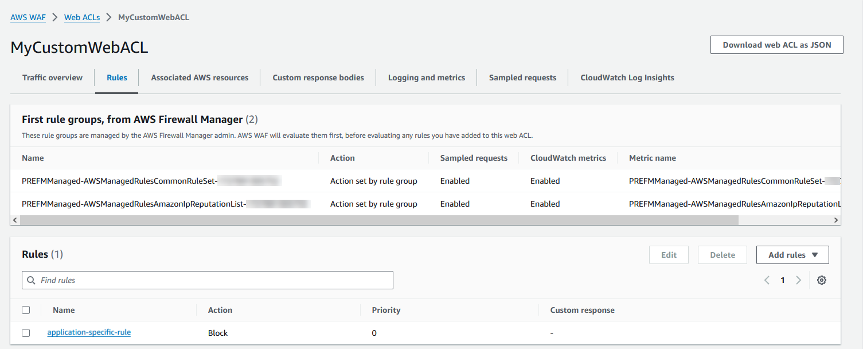
Task: Open the Add rules dropdown
Action: click(x=792, y=254)
